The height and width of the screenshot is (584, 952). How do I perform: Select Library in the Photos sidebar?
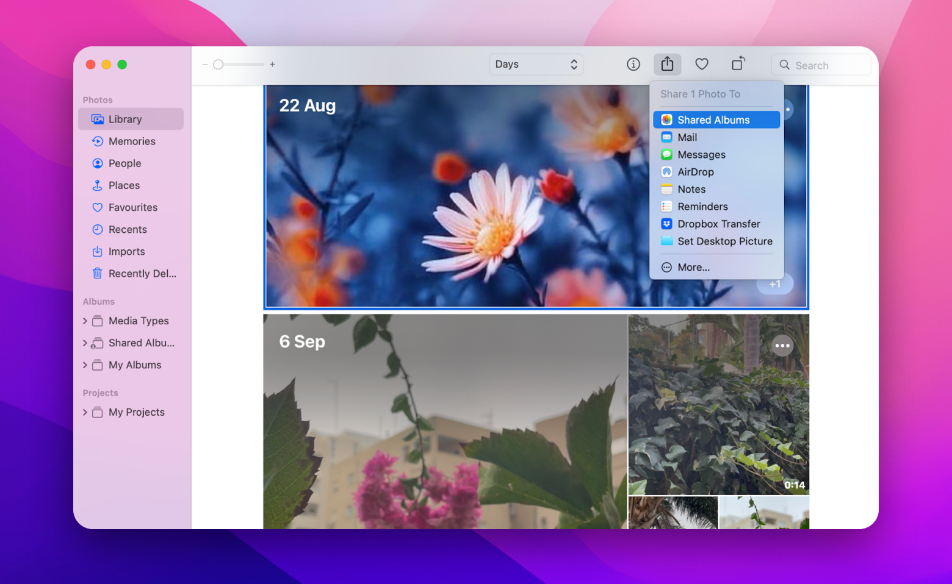[126, 119]
